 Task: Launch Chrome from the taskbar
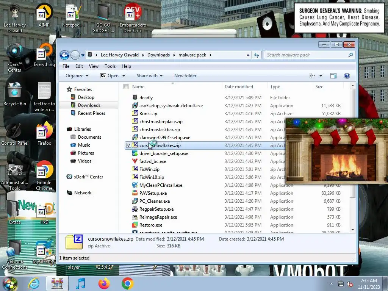[x=128, y=283]
